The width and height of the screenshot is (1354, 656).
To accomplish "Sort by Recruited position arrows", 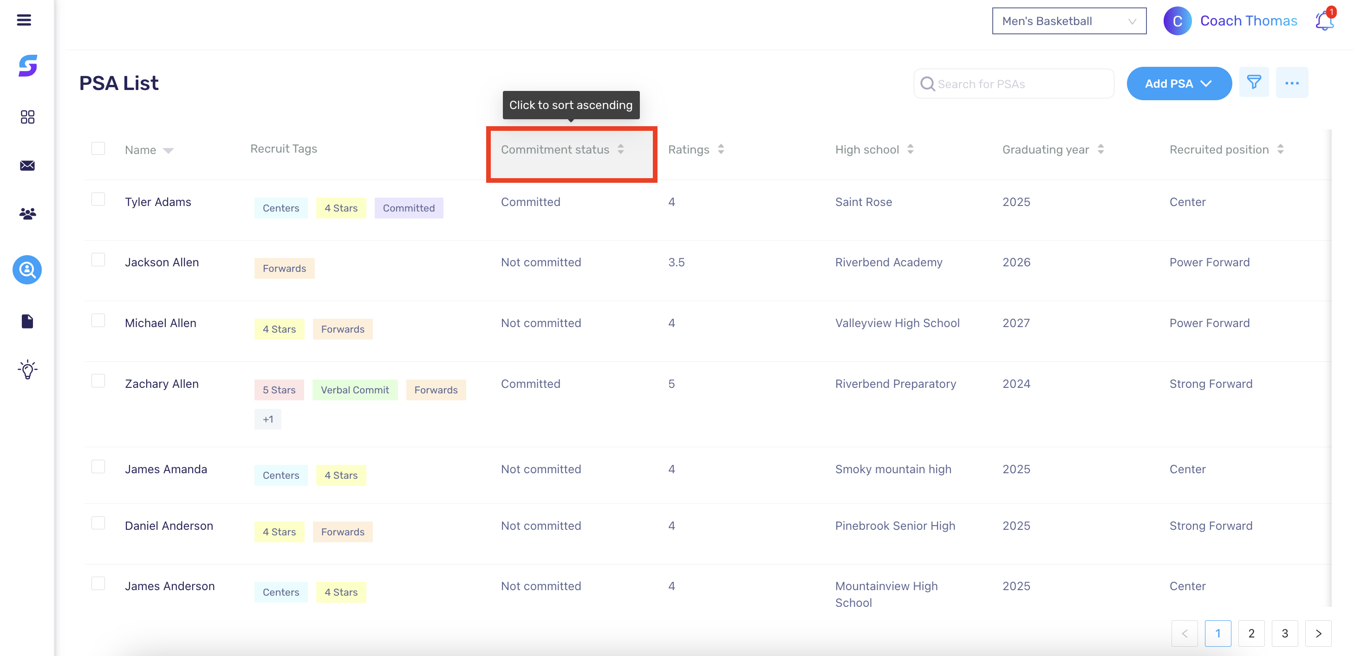I will click(x=1281, y=149).
